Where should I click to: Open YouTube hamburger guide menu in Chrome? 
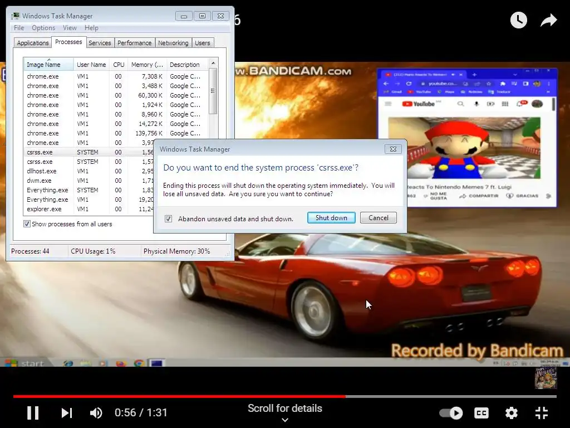[x=388, y=104]
